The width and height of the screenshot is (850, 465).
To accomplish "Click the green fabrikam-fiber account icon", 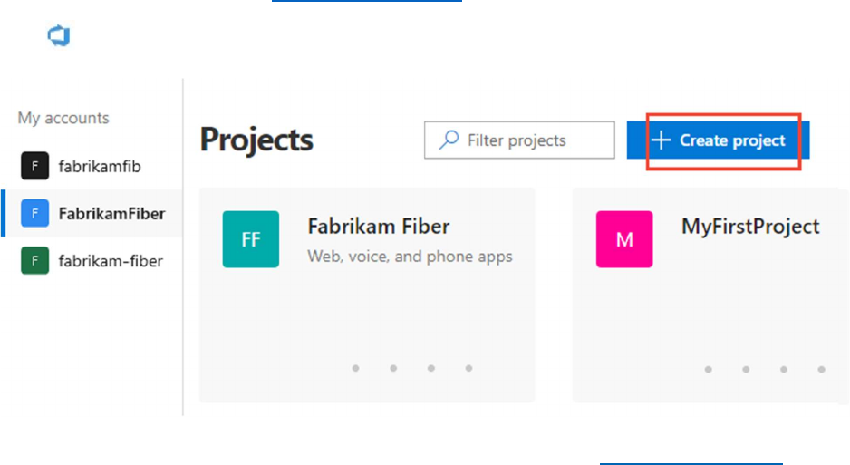I will pyautogui.click(x=34, y=261).
